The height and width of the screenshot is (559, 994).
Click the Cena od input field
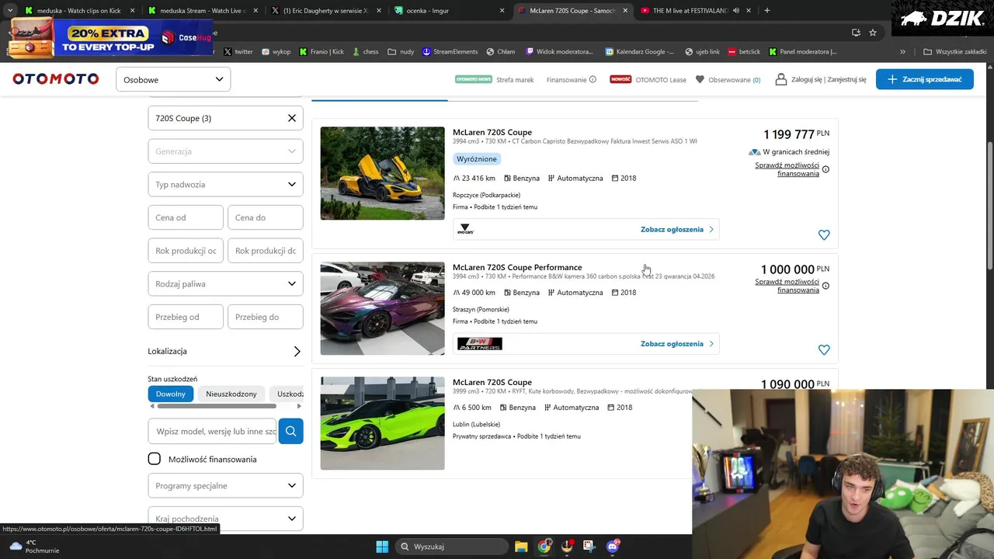pos(186,217)
